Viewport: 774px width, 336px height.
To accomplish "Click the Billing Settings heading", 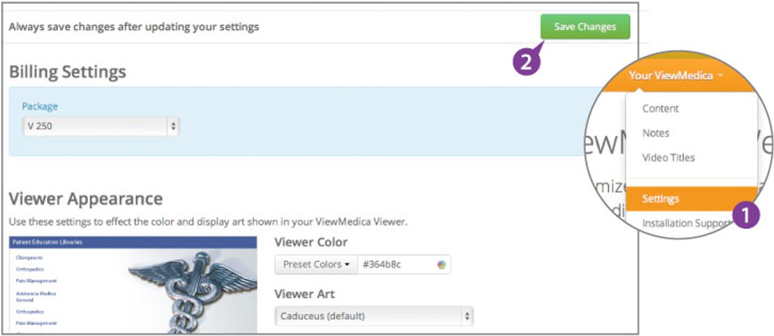I will [68, 71].
